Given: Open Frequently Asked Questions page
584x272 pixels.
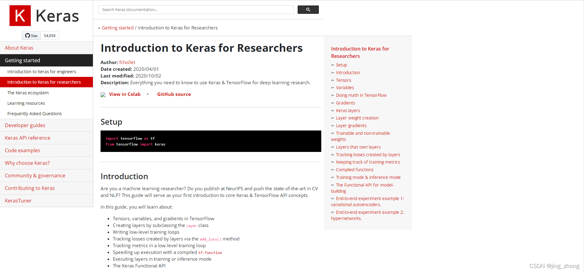Looking at the screenshot, I should click(47, 114).
